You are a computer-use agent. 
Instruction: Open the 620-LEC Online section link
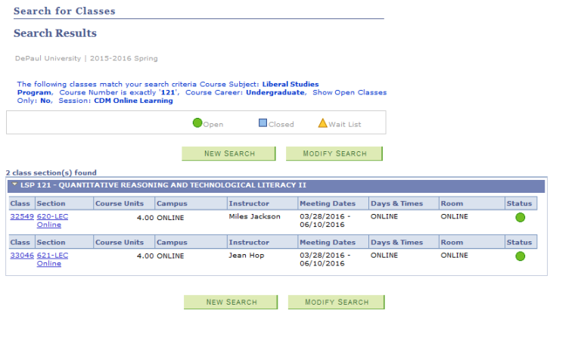52,216
